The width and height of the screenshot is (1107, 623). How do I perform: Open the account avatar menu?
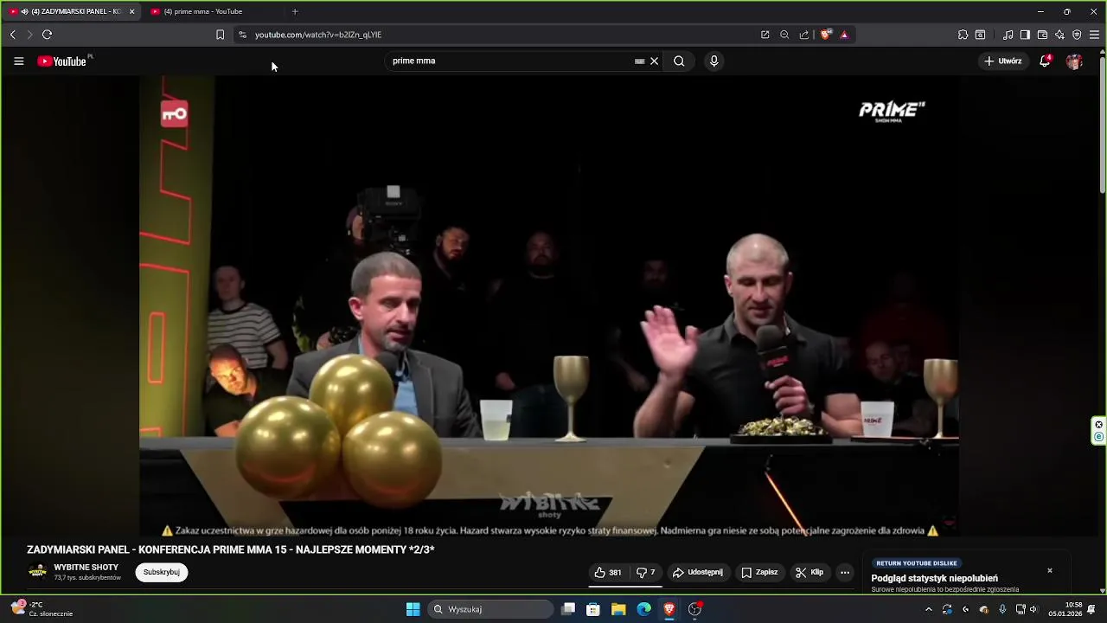point(1074,61)
